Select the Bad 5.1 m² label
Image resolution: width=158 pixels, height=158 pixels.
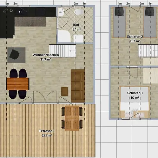[x=77, y=27]
